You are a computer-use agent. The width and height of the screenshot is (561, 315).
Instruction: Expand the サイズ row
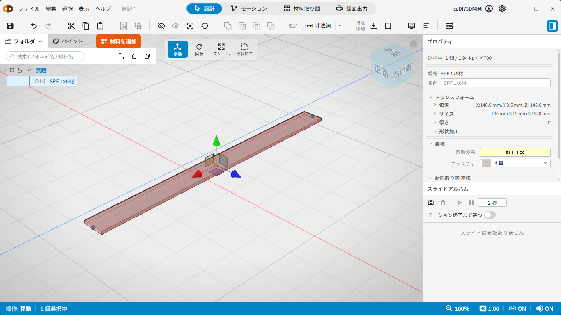(435, 114)
